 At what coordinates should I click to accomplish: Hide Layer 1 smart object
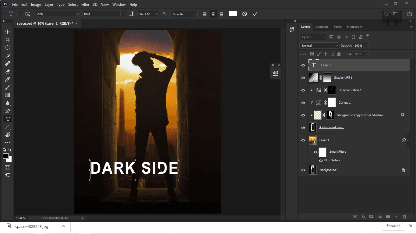[x=303, y=140]
